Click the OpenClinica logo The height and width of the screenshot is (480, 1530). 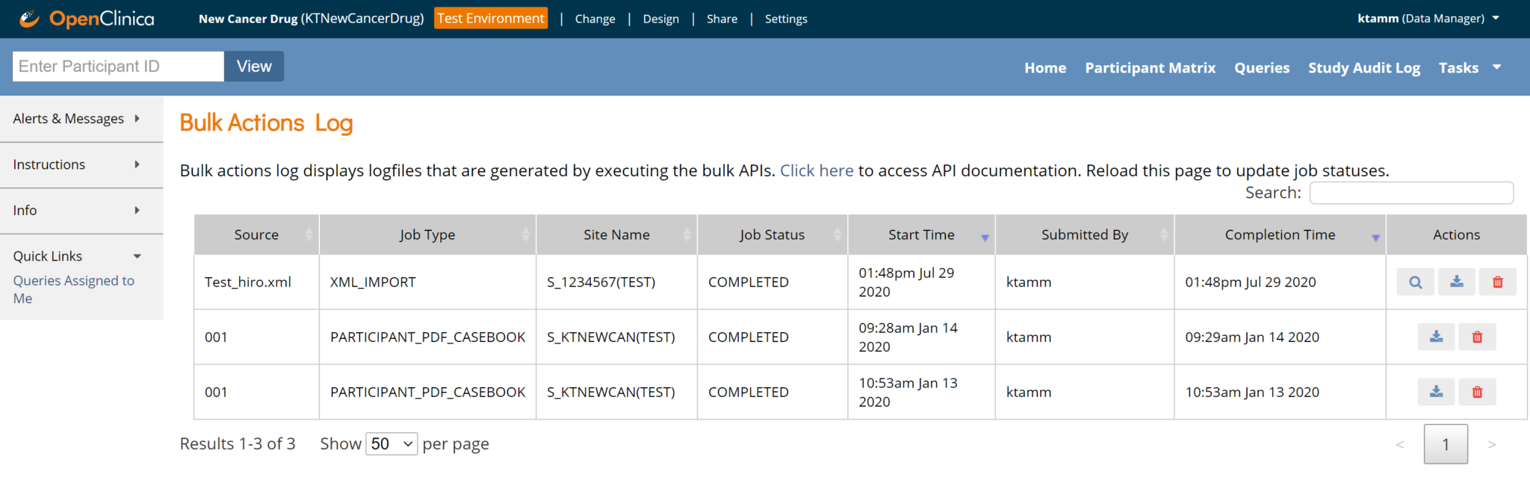pyautogui.click(x=87, y=19)
